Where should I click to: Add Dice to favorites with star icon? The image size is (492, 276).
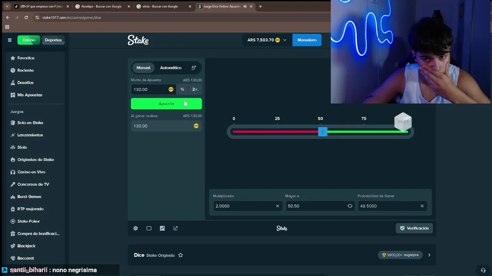click(180, 255)
